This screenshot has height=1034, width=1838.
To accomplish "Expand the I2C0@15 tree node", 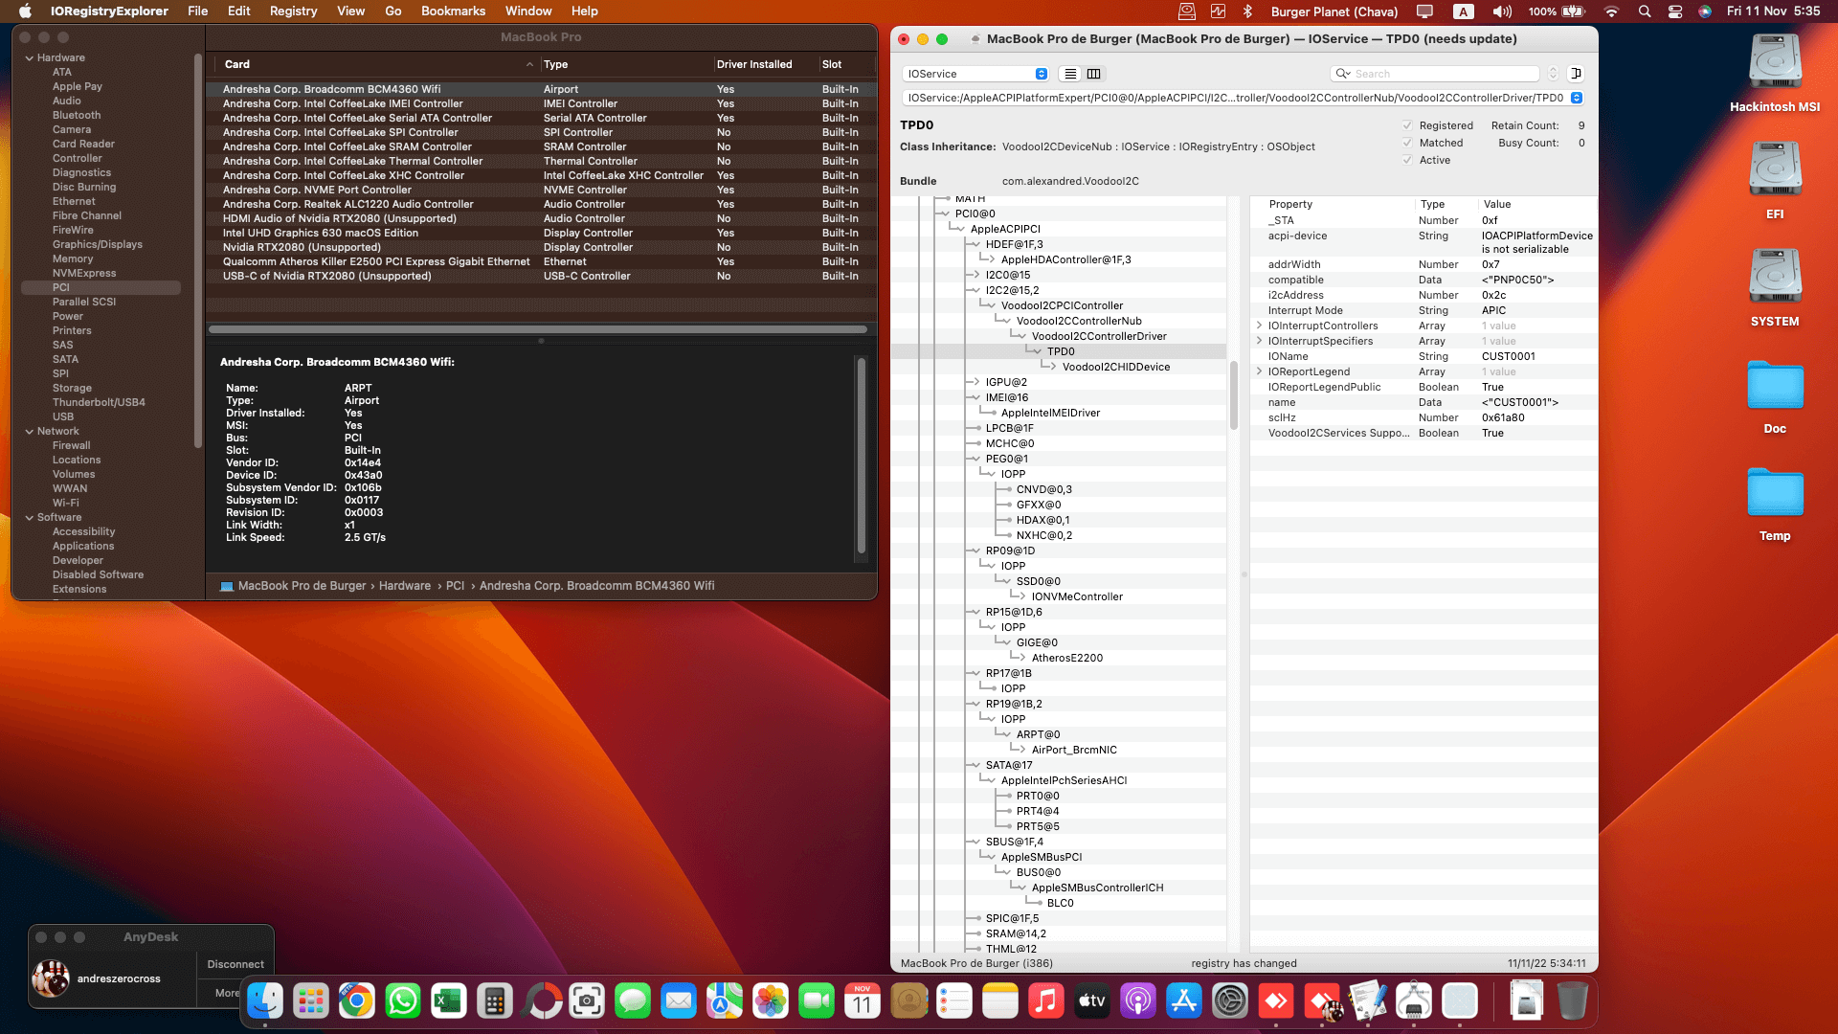I will [x=976, y=275].
